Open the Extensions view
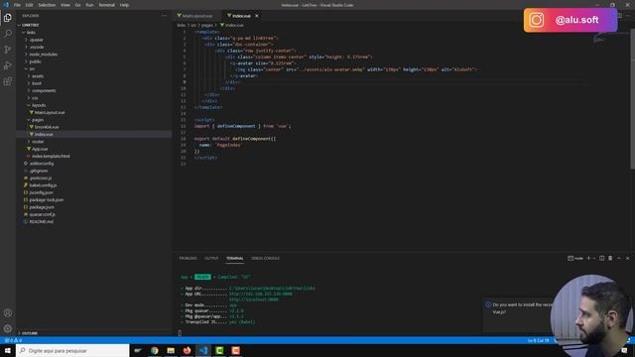Screen dimensions: 635x357 click(x=8, y=81)
